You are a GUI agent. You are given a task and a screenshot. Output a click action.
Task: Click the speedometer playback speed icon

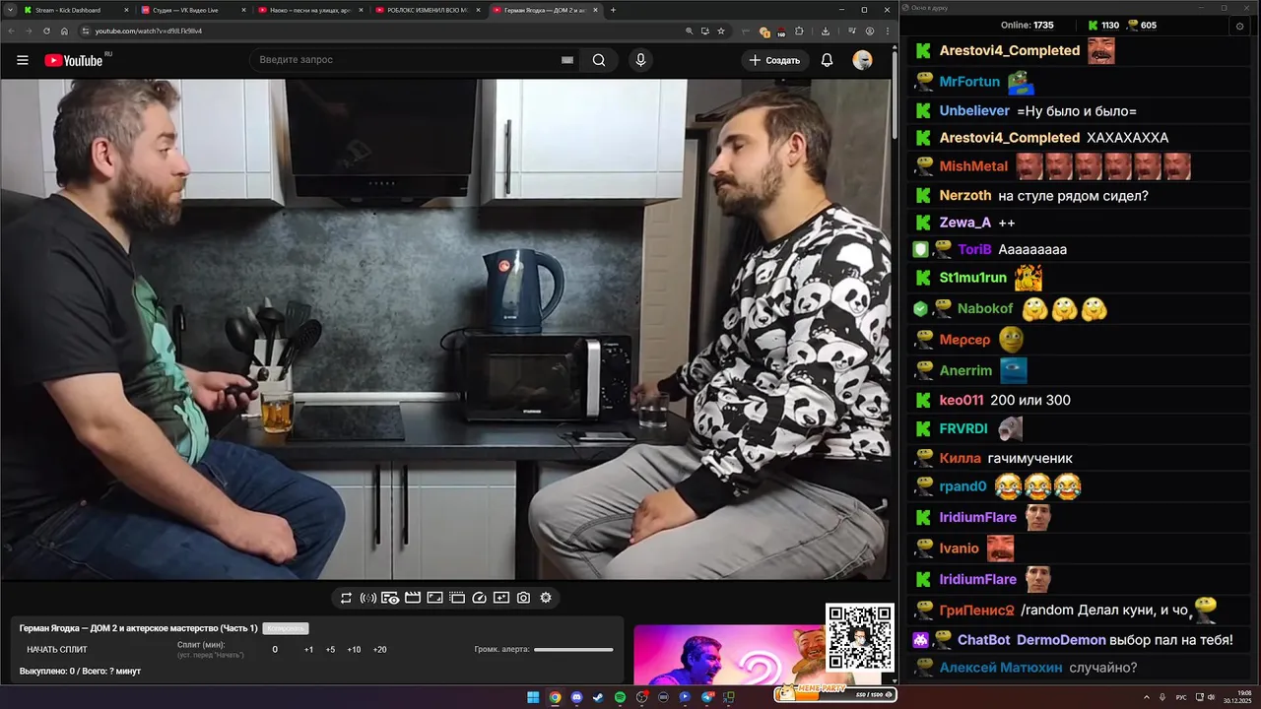(479, 598)
